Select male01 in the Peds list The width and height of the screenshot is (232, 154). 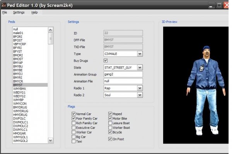[30, 33]
